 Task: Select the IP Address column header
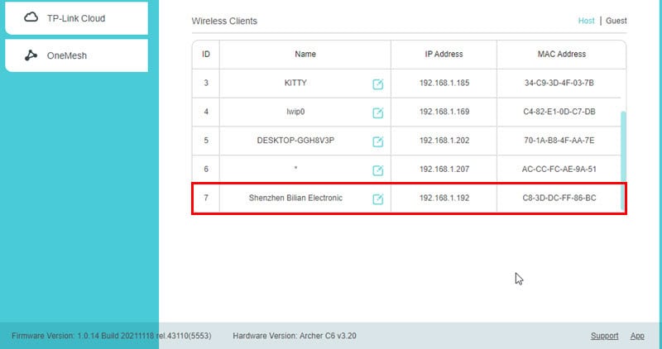click(444, 54)
